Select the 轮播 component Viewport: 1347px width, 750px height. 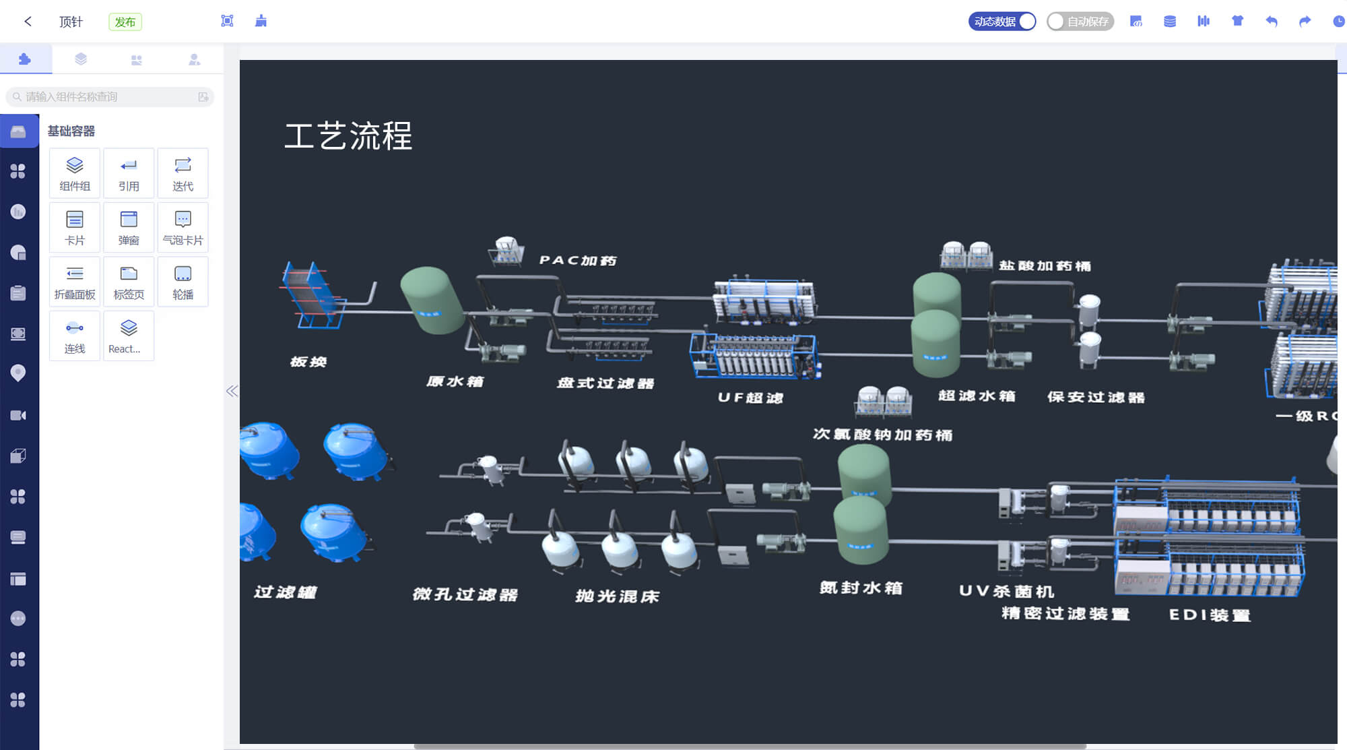(x=183, y=282)
